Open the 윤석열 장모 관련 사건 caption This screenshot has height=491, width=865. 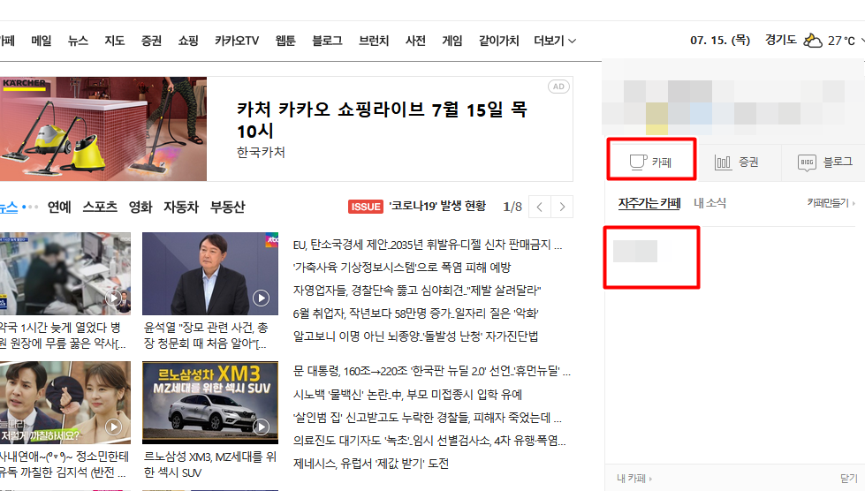tap(207, 336)
